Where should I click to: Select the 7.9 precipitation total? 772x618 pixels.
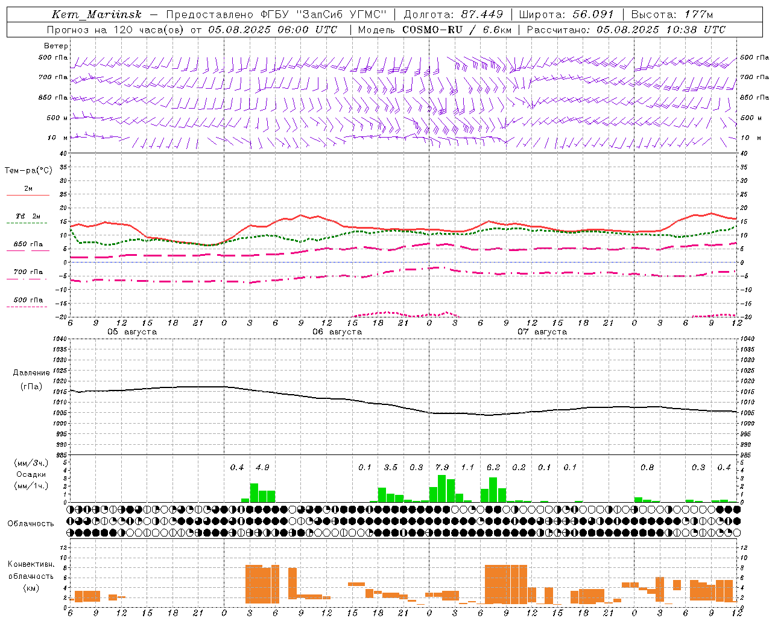click(x=442, y=467)
